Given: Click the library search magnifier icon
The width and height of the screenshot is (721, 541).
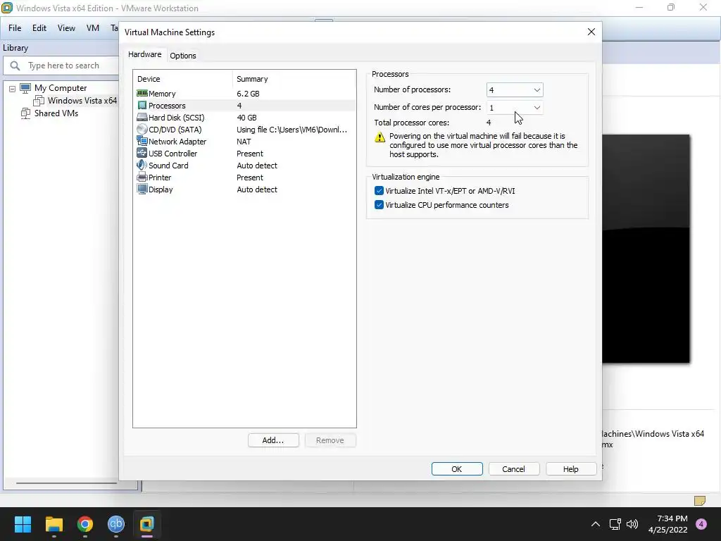Looking at the screenshot, I should [15, 66].
